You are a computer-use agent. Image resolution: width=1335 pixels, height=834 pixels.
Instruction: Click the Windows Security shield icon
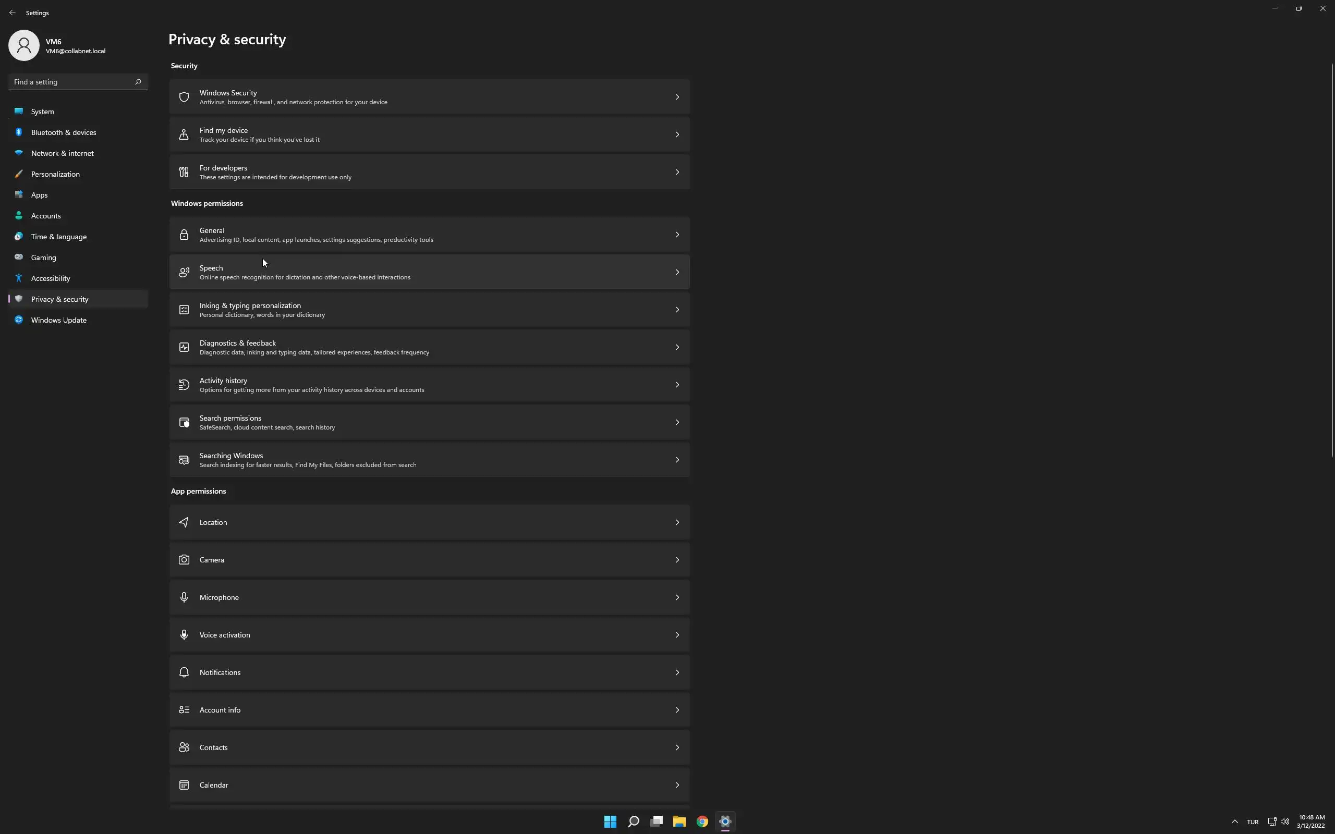click(x=184, y=97)
